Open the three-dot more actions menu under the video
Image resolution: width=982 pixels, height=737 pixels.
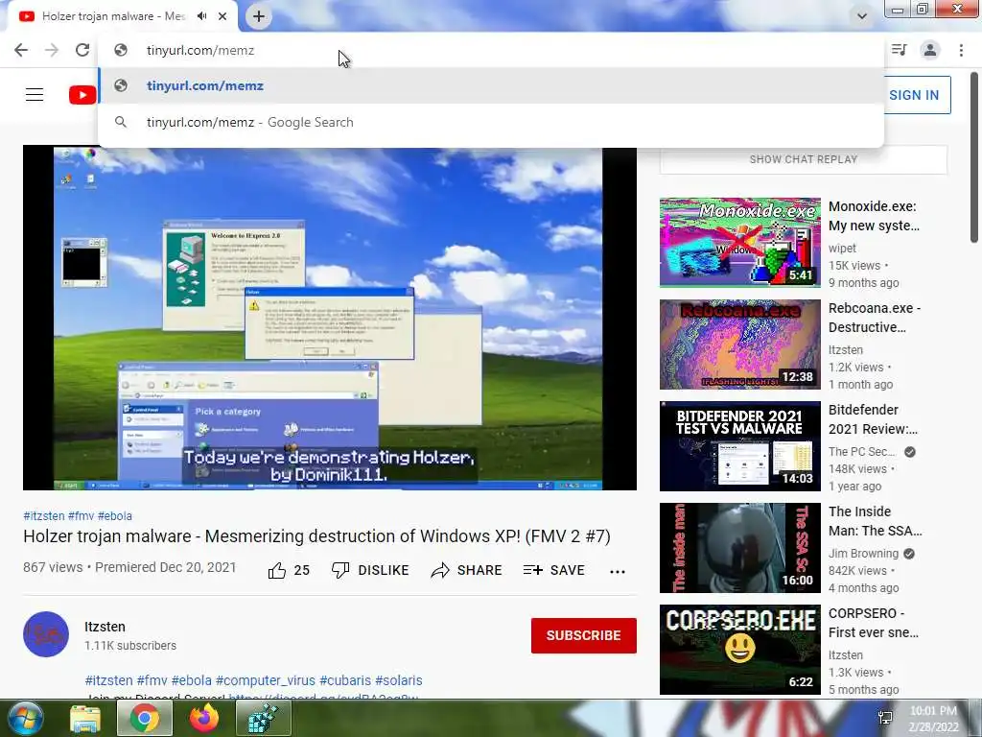point(618,571)
